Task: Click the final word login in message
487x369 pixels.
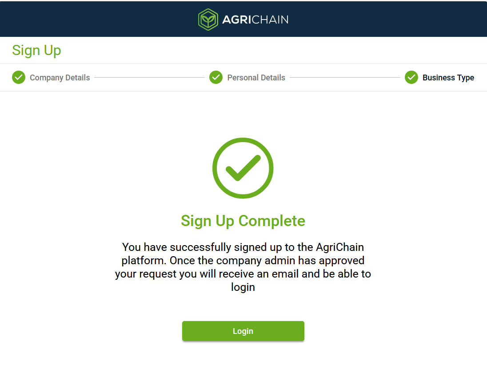Action: tap(243, 287)
